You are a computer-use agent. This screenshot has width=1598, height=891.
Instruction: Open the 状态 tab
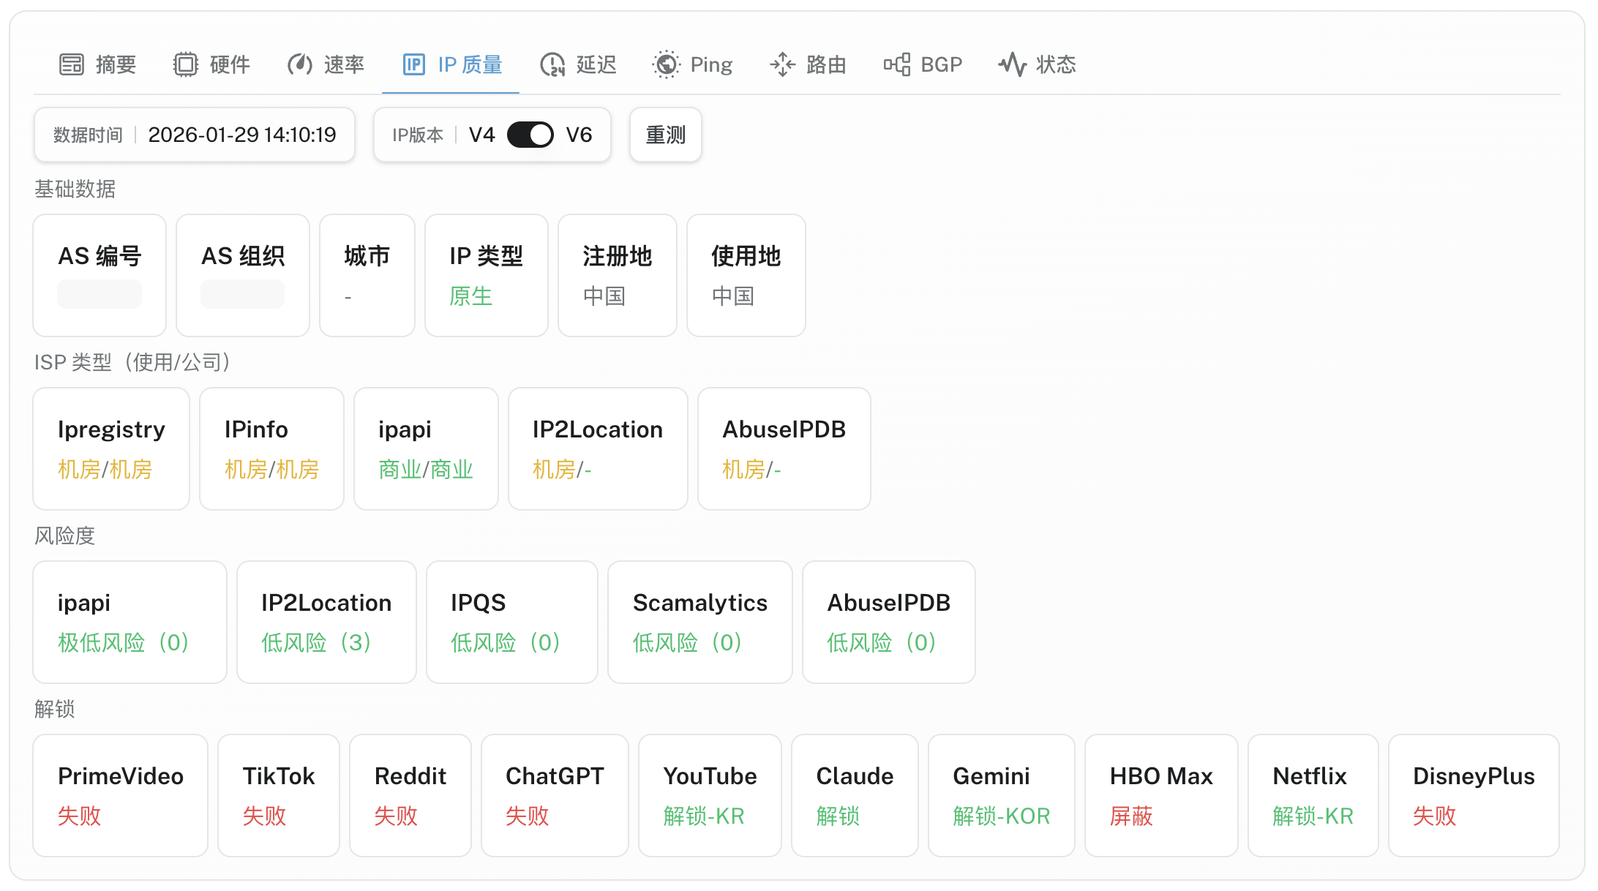coord(1055,64)
